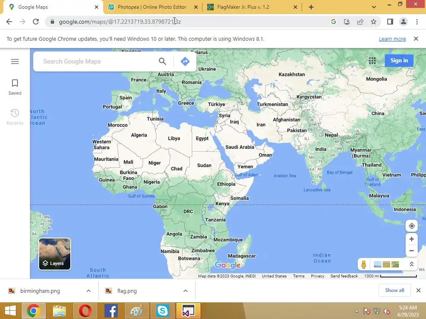Viewport: 426px width, 319px height.
Task: Open the Saved places panel
Action: click(15, 87)
